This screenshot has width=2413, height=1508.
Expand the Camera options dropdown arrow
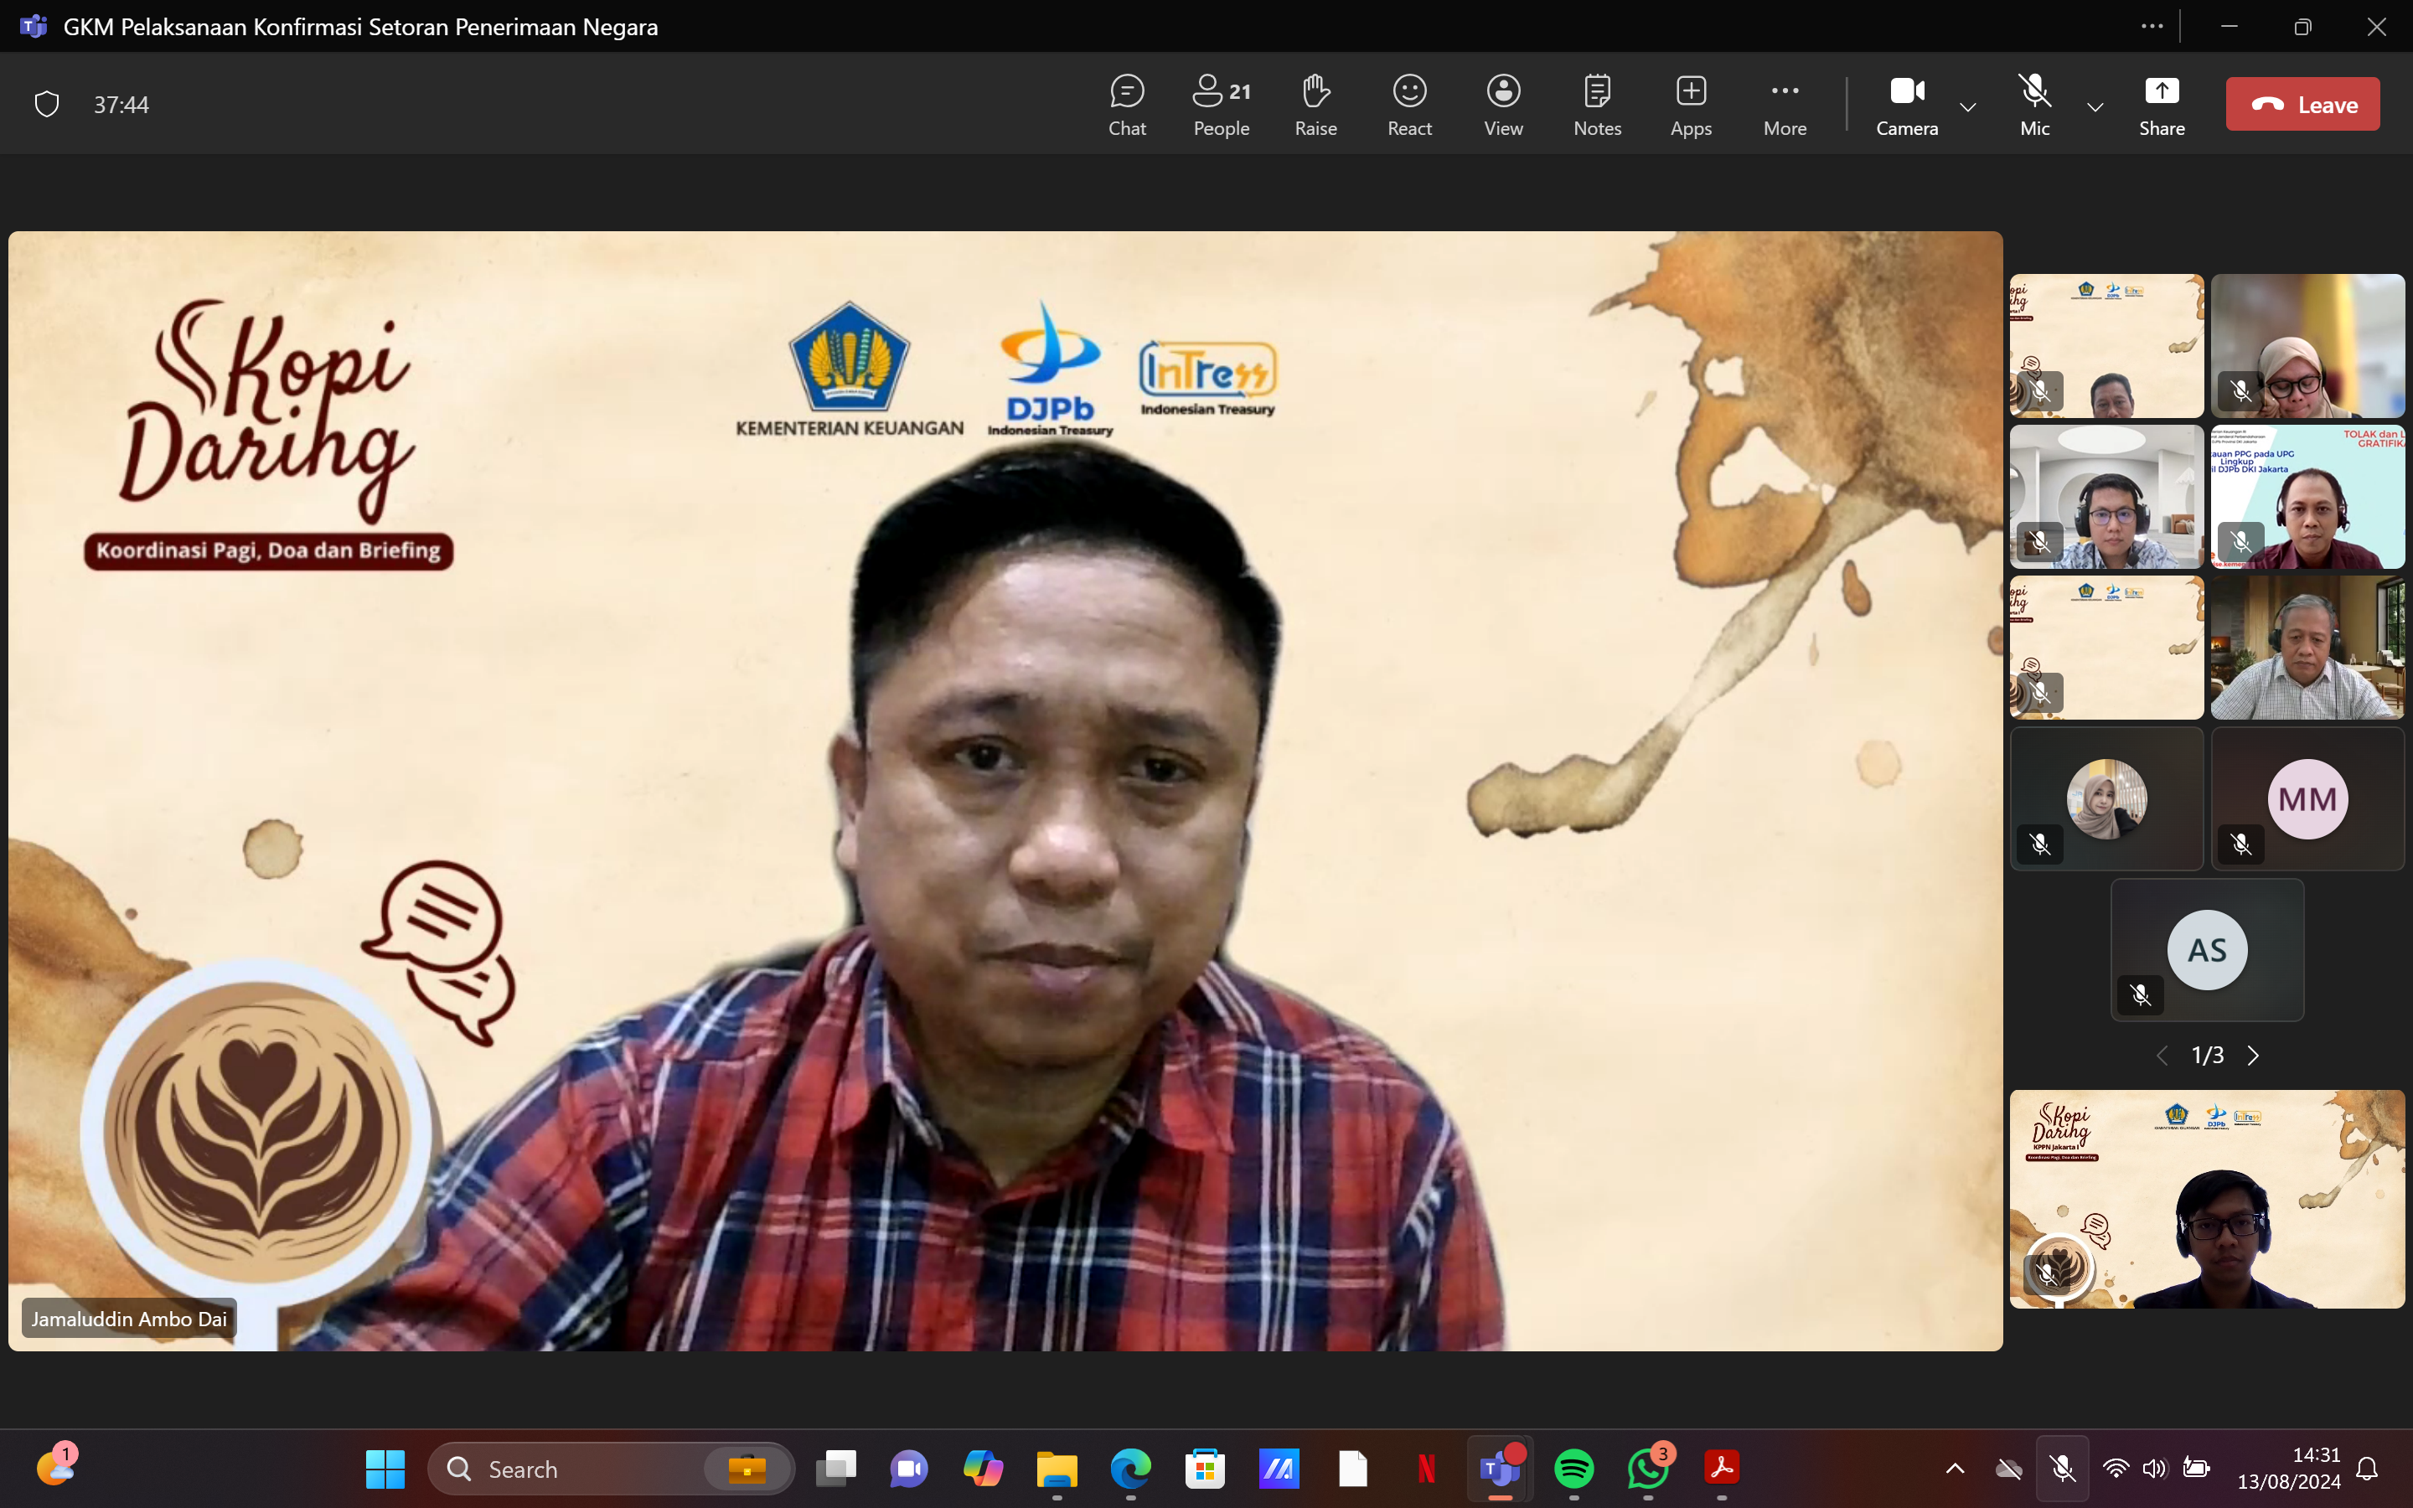[1967, 106]
